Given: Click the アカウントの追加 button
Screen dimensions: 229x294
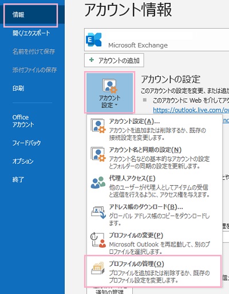Looking at the screenshot, I should coord(114,60).
